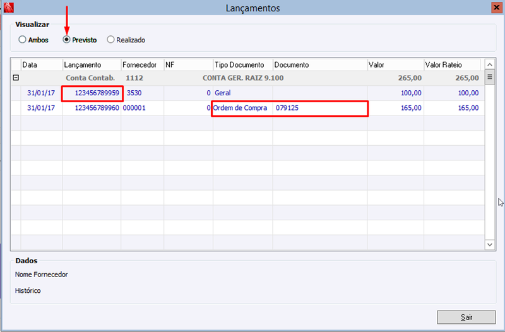
Task: Click the scrollbar down arrow
Action: [490, 244]
